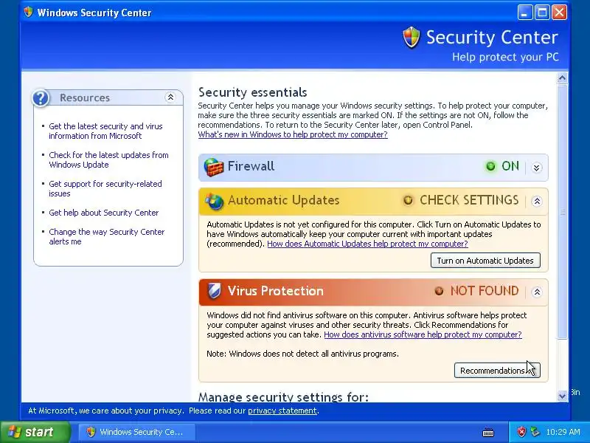
Task: Close the Windows Security Center window
Action: 560,13
